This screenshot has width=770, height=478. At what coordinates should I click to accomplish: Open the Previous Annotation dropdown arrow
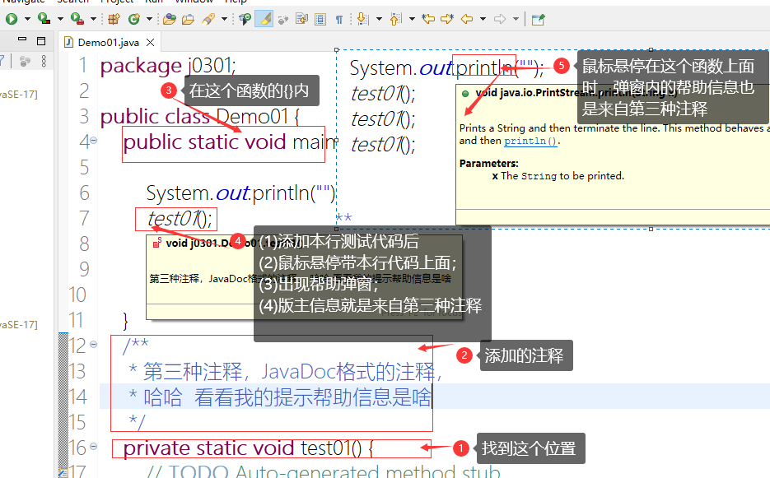click(x=412, y=19)
